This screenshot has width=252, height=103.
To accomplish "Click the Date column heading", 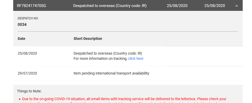I will 21,39.
